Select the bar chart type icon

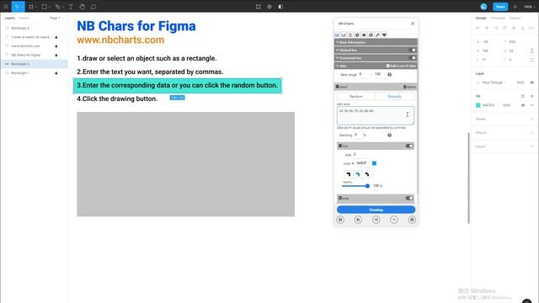[x=344, y=35]
